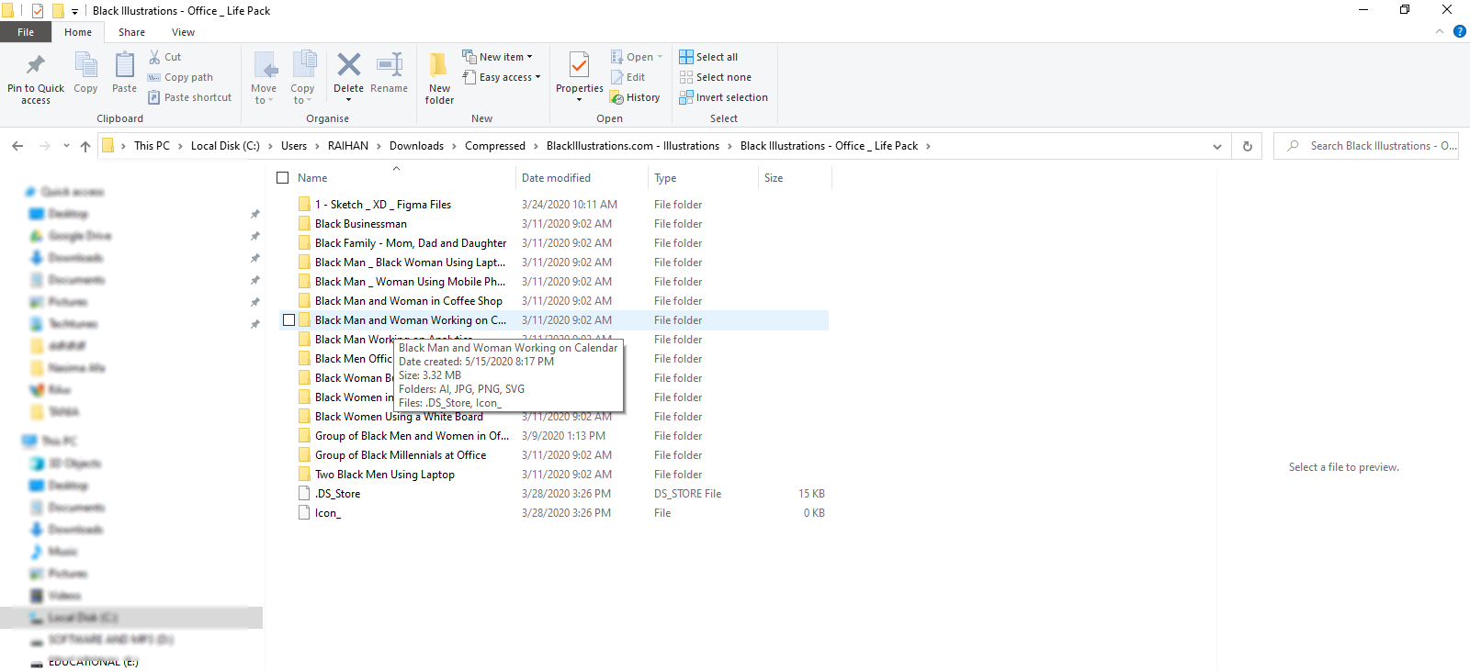
Task: Select the .DS_Store file icon
Action: pyautogui.click(x=304, y=494)
